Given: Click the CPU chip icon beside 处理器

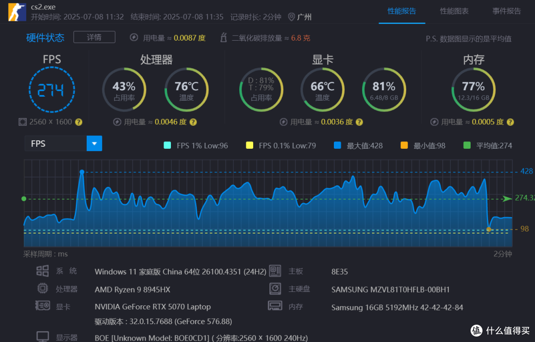Looking at the screenshot, I should coord(43,288).
